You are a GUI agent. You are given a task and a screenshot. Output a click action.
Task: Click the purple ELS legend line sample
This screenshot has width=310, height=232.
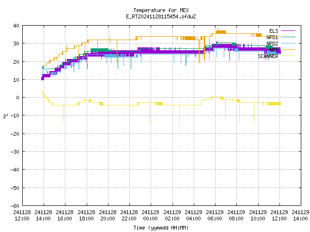tap(288, 31)
